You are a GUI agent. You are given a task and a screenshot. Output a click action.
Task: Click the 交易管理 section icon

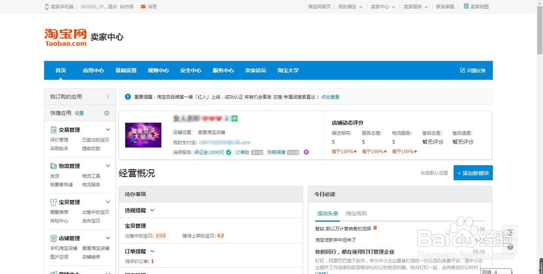[x=53, y=129]
